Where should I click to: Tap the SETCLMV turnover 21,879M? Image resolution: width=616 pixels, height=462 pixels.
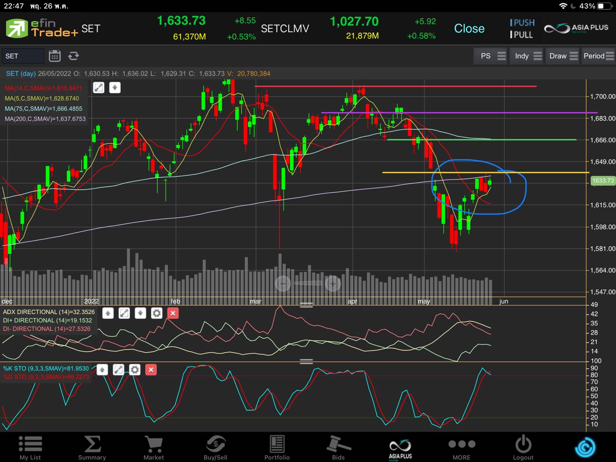(x=362, y=36)
